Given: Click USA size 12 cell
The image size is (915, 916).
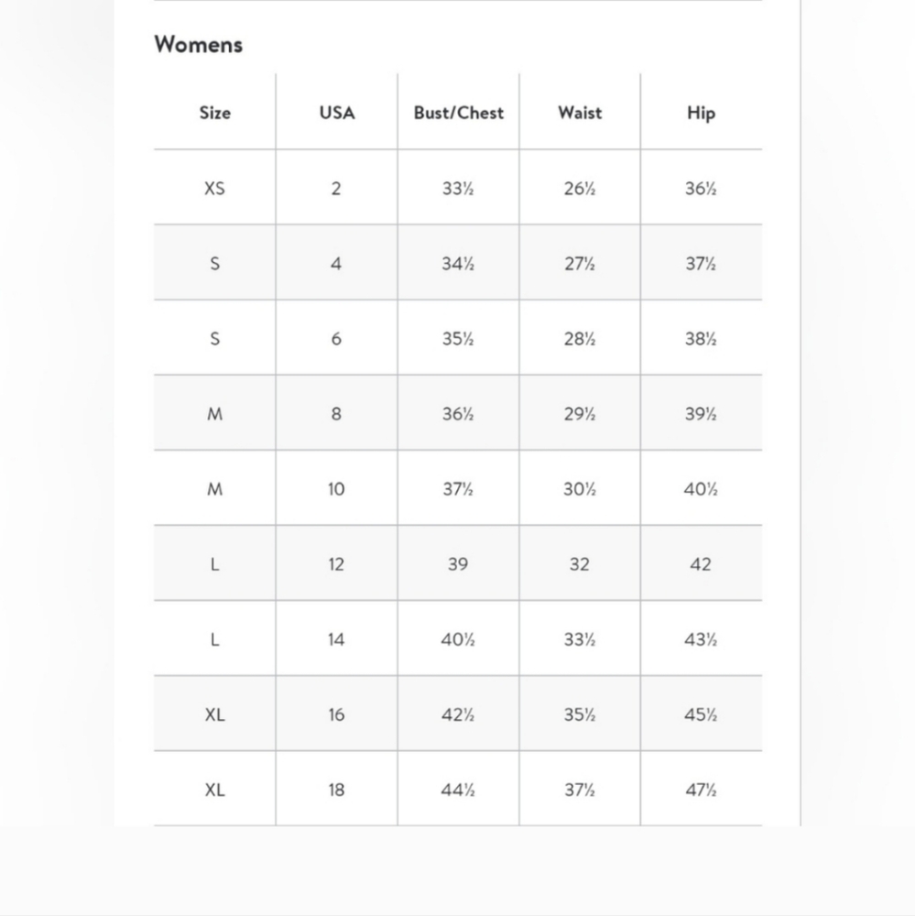Looking at the screenshot, I should pyautogui.click(x=336, y=563).
